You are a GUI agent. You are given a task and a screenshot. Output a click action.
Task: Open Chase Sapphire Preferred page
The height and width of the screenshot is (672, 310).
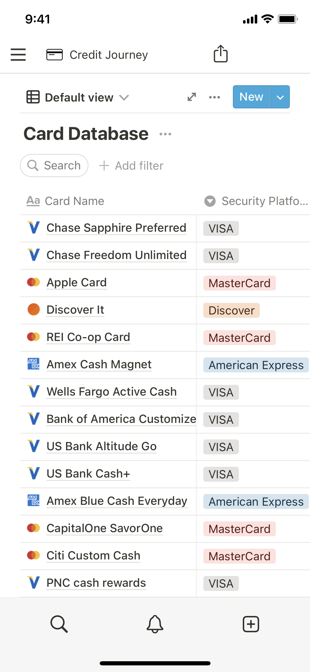pos(116,228)
